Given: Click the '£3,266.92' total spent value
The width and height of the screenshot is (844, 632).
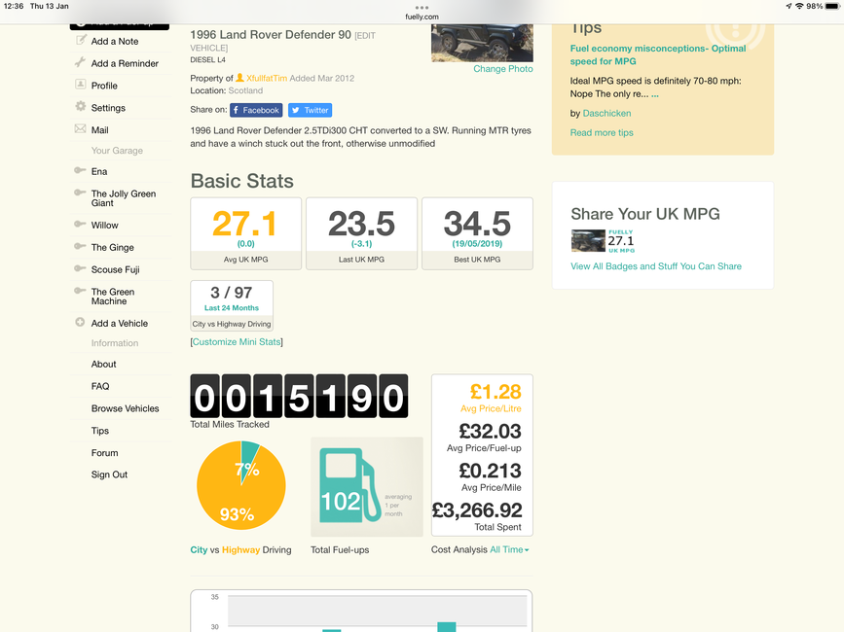Looking at the screenshot, I should click(477, 510).
